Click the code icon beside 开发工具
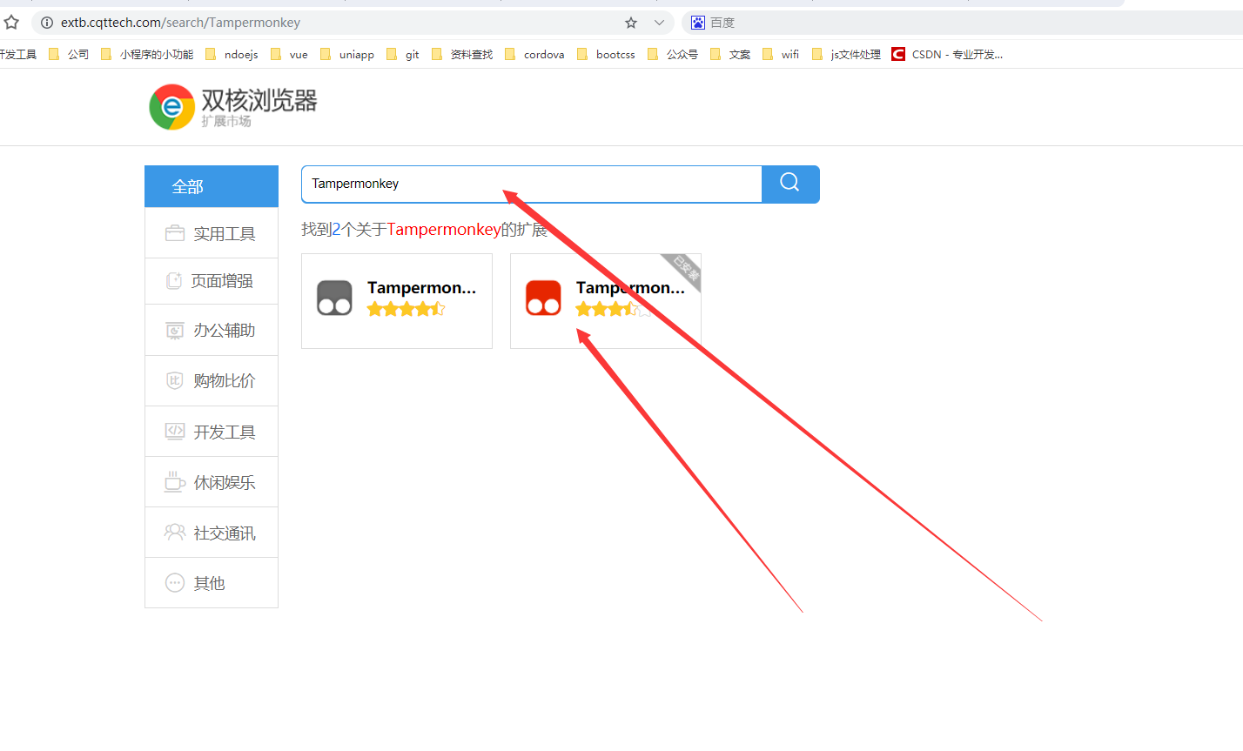Viewport: 1243px width, 751px height. coord(175,431)
